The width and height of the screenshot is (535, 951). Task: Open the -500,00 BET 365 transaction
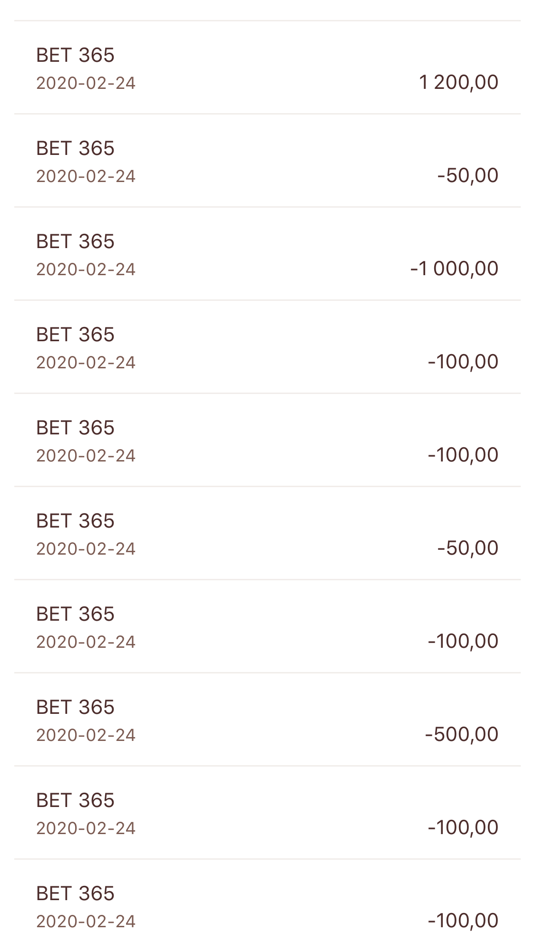point(267,720)
